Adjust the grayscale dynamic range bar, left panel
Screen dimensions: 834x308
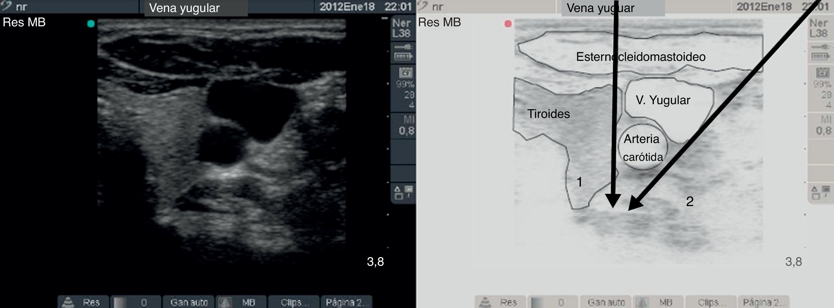(x=120, y=302)
